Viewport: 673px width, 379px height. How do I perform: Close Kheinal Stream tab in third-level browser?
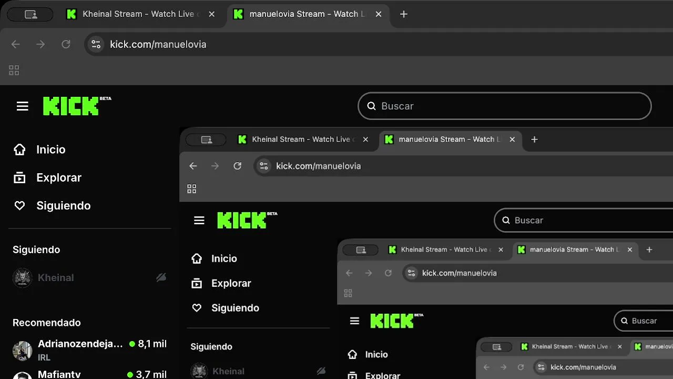(x=501, y=250)
